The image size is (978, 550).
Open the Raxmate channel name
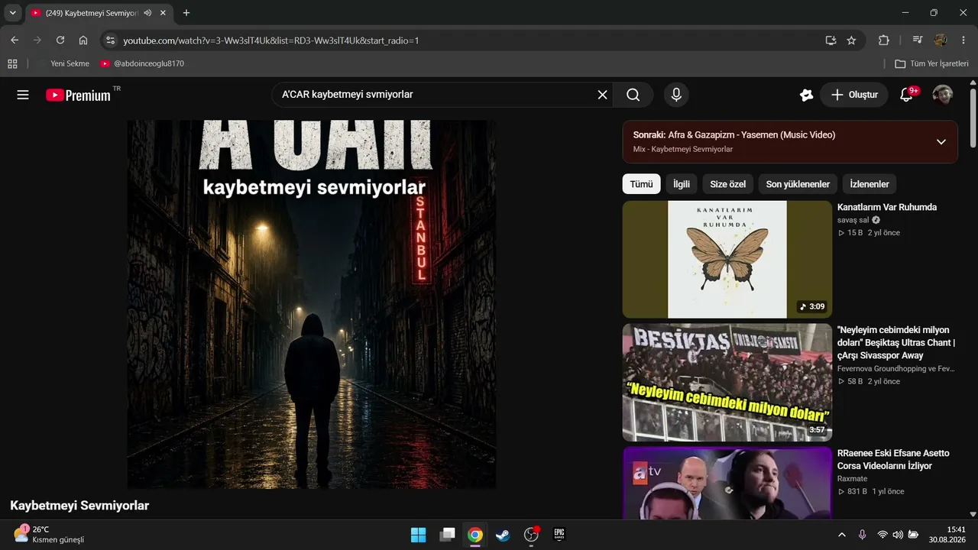853,478
